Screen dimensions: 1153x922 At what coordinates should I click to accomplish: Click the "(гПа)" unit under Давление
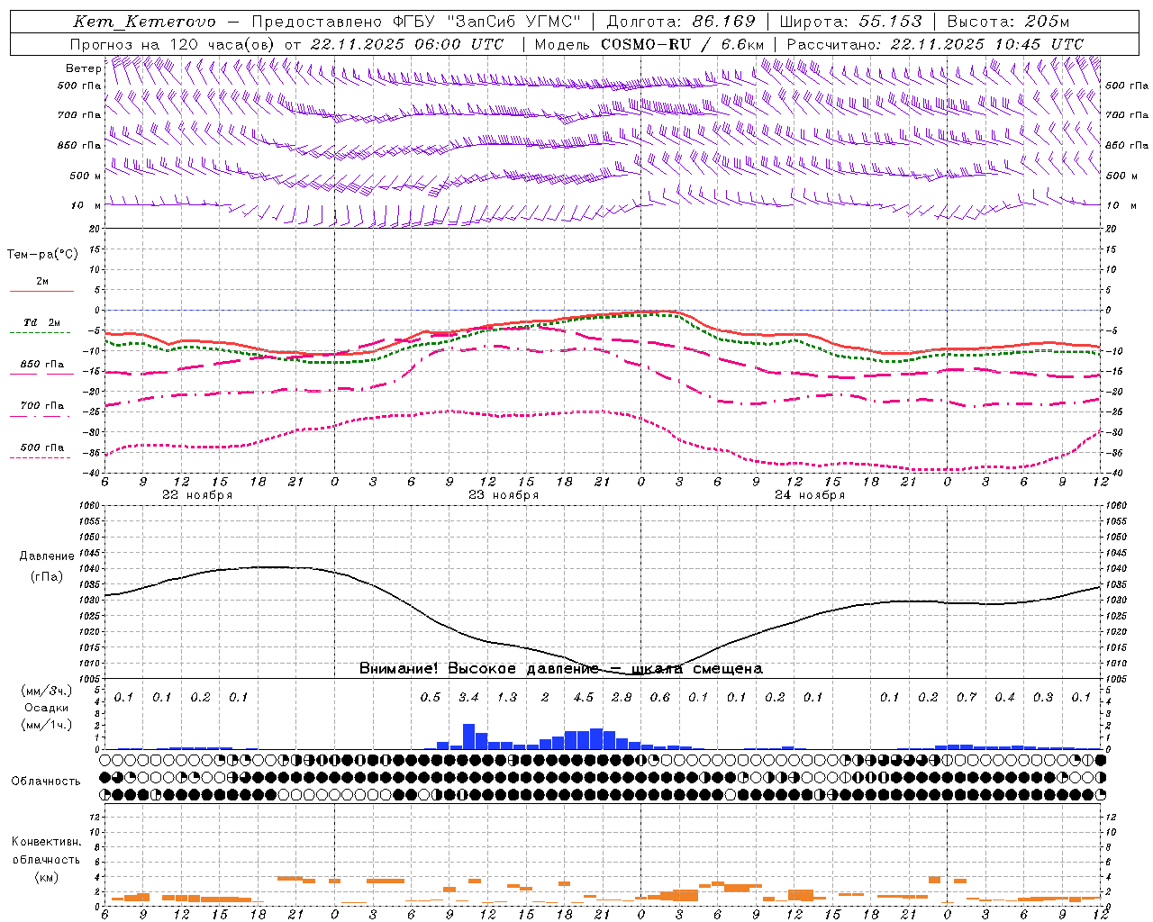pos(47,576)
